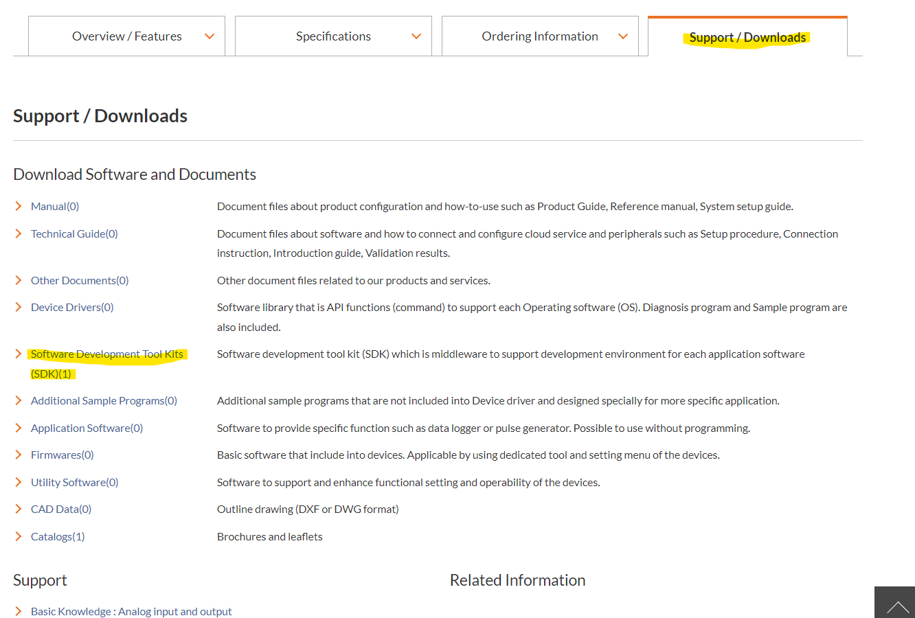Open Basic Knowledge: Analog input and output
The image size is (915, 618).
(x=131, y=611)
